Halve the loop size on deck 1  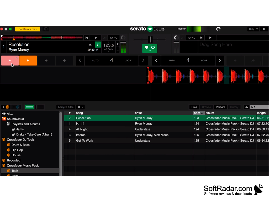(80, 60)
